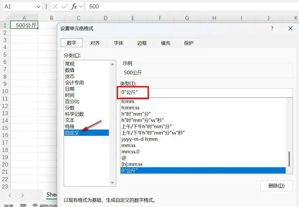Viewport: 299px width, 207px height.
Task: Expand the dropdown beside the fx icon
Action: pyautogui.click(x=81, y=7)
